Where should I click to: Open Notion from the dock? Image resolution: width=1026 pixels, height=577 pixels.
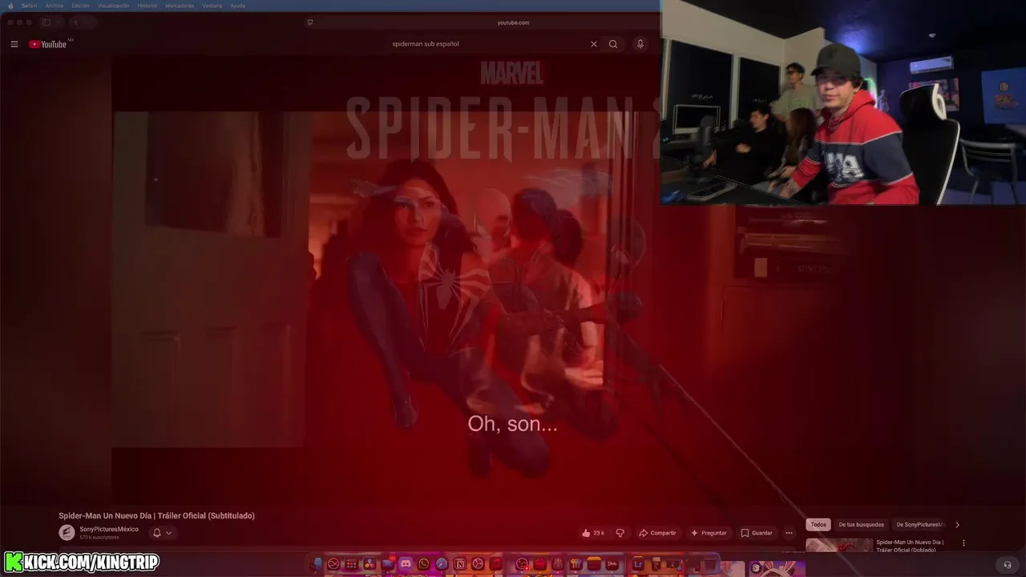click(460, 564)
